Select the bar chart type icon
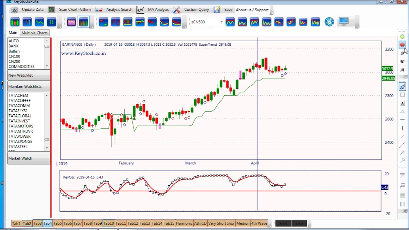Image resolution: width=409 pixels, height=230 pixels. click(x=27, y=22)
